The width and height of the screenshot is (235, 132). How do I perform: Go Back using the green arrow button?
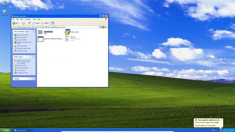pos(15,23)
